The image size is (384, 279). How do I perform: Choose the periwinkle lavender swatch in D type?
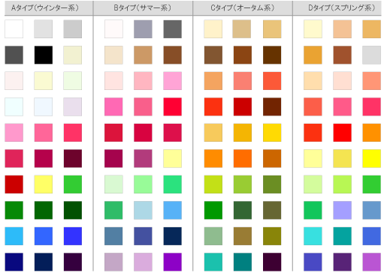(x=343, y=210)
